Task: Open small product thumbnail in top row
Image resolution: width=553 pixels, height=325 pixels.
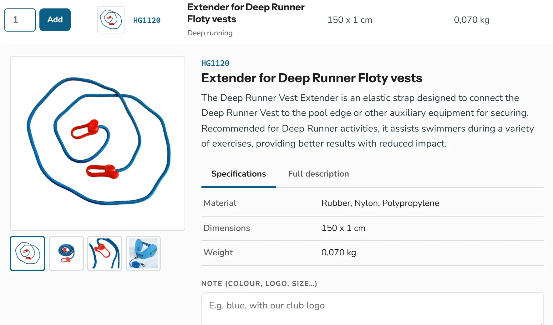Action: (x=111, y=20)
